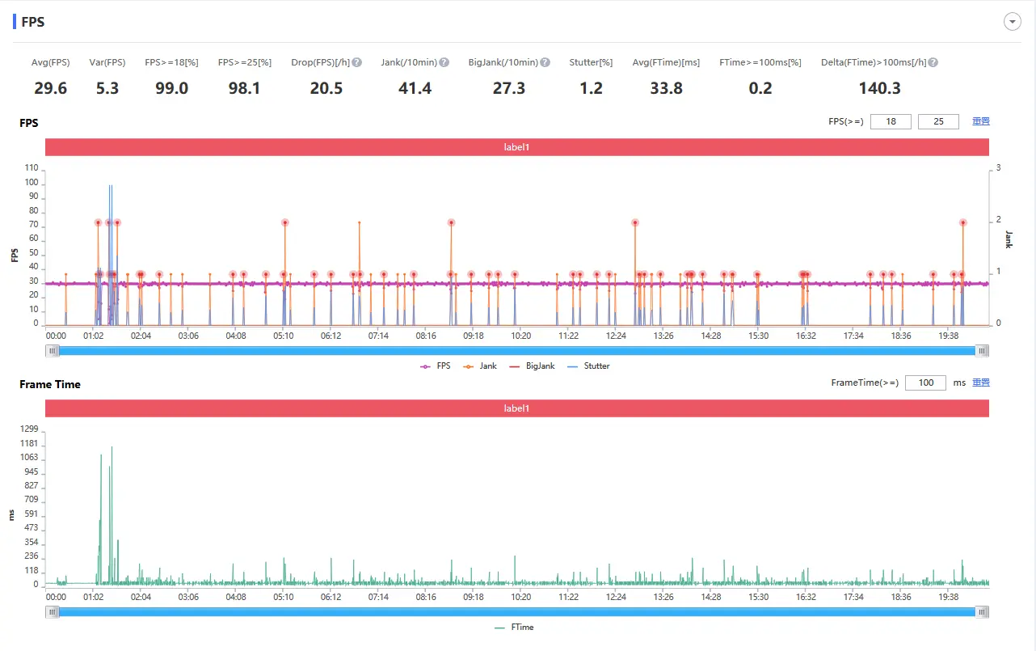Collapse the FPS panel with the round arrow
Screen dimensions: 1036x651
(1012, 22)
